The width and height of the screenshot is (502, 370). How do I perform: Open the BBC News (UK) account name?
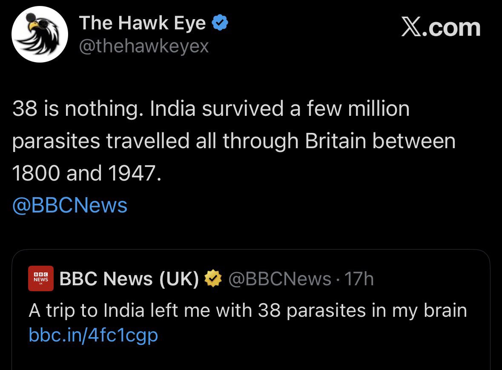tap(129, 278)
